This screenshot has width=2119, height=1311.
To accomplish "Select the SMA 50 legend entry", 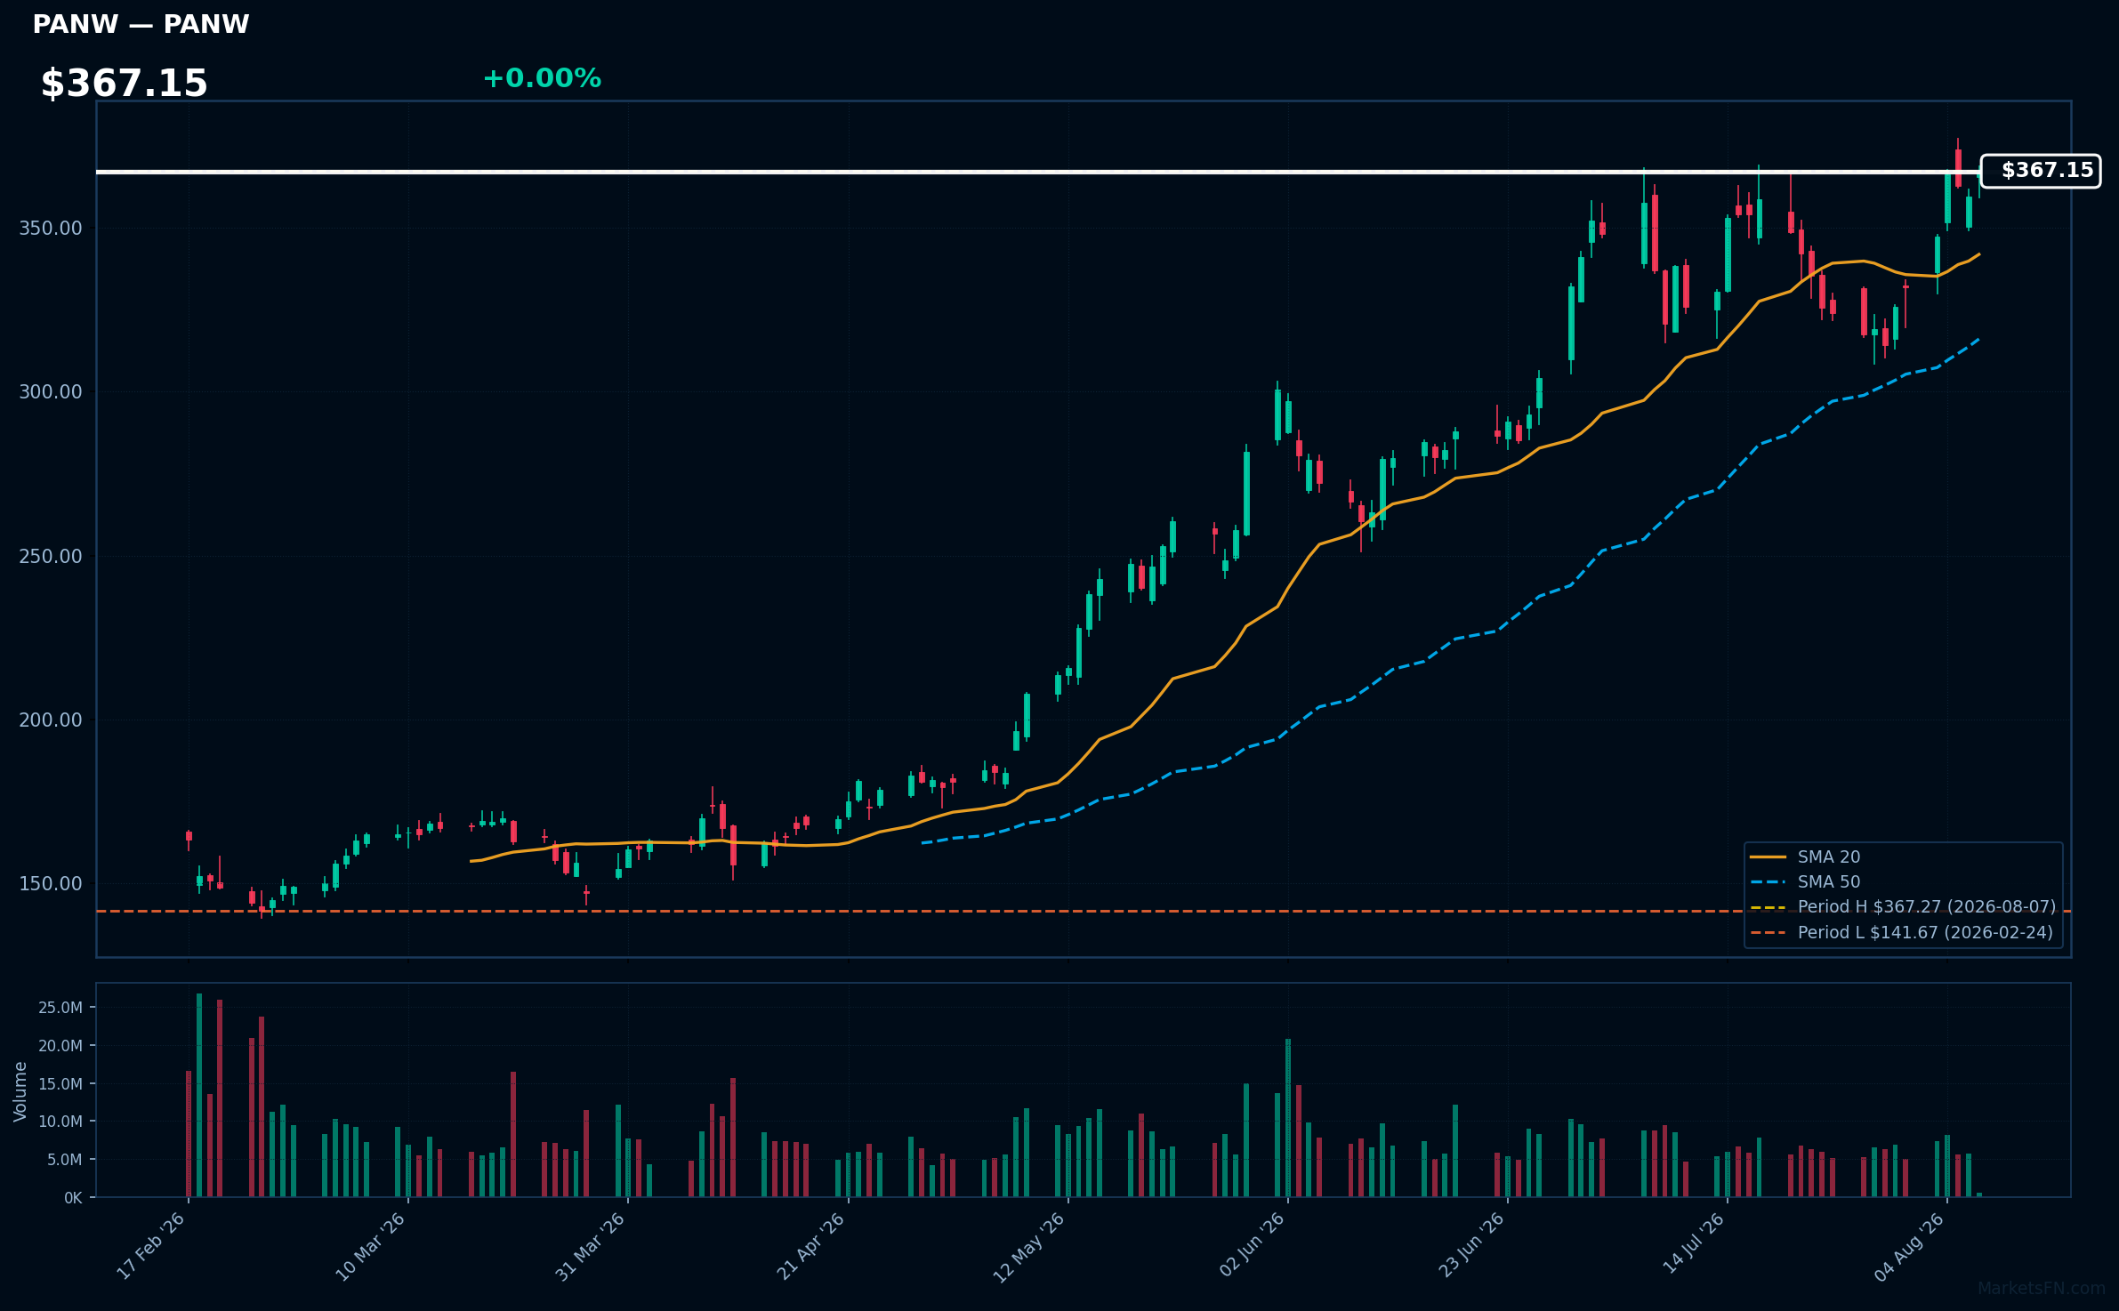I will point(1805,882).
